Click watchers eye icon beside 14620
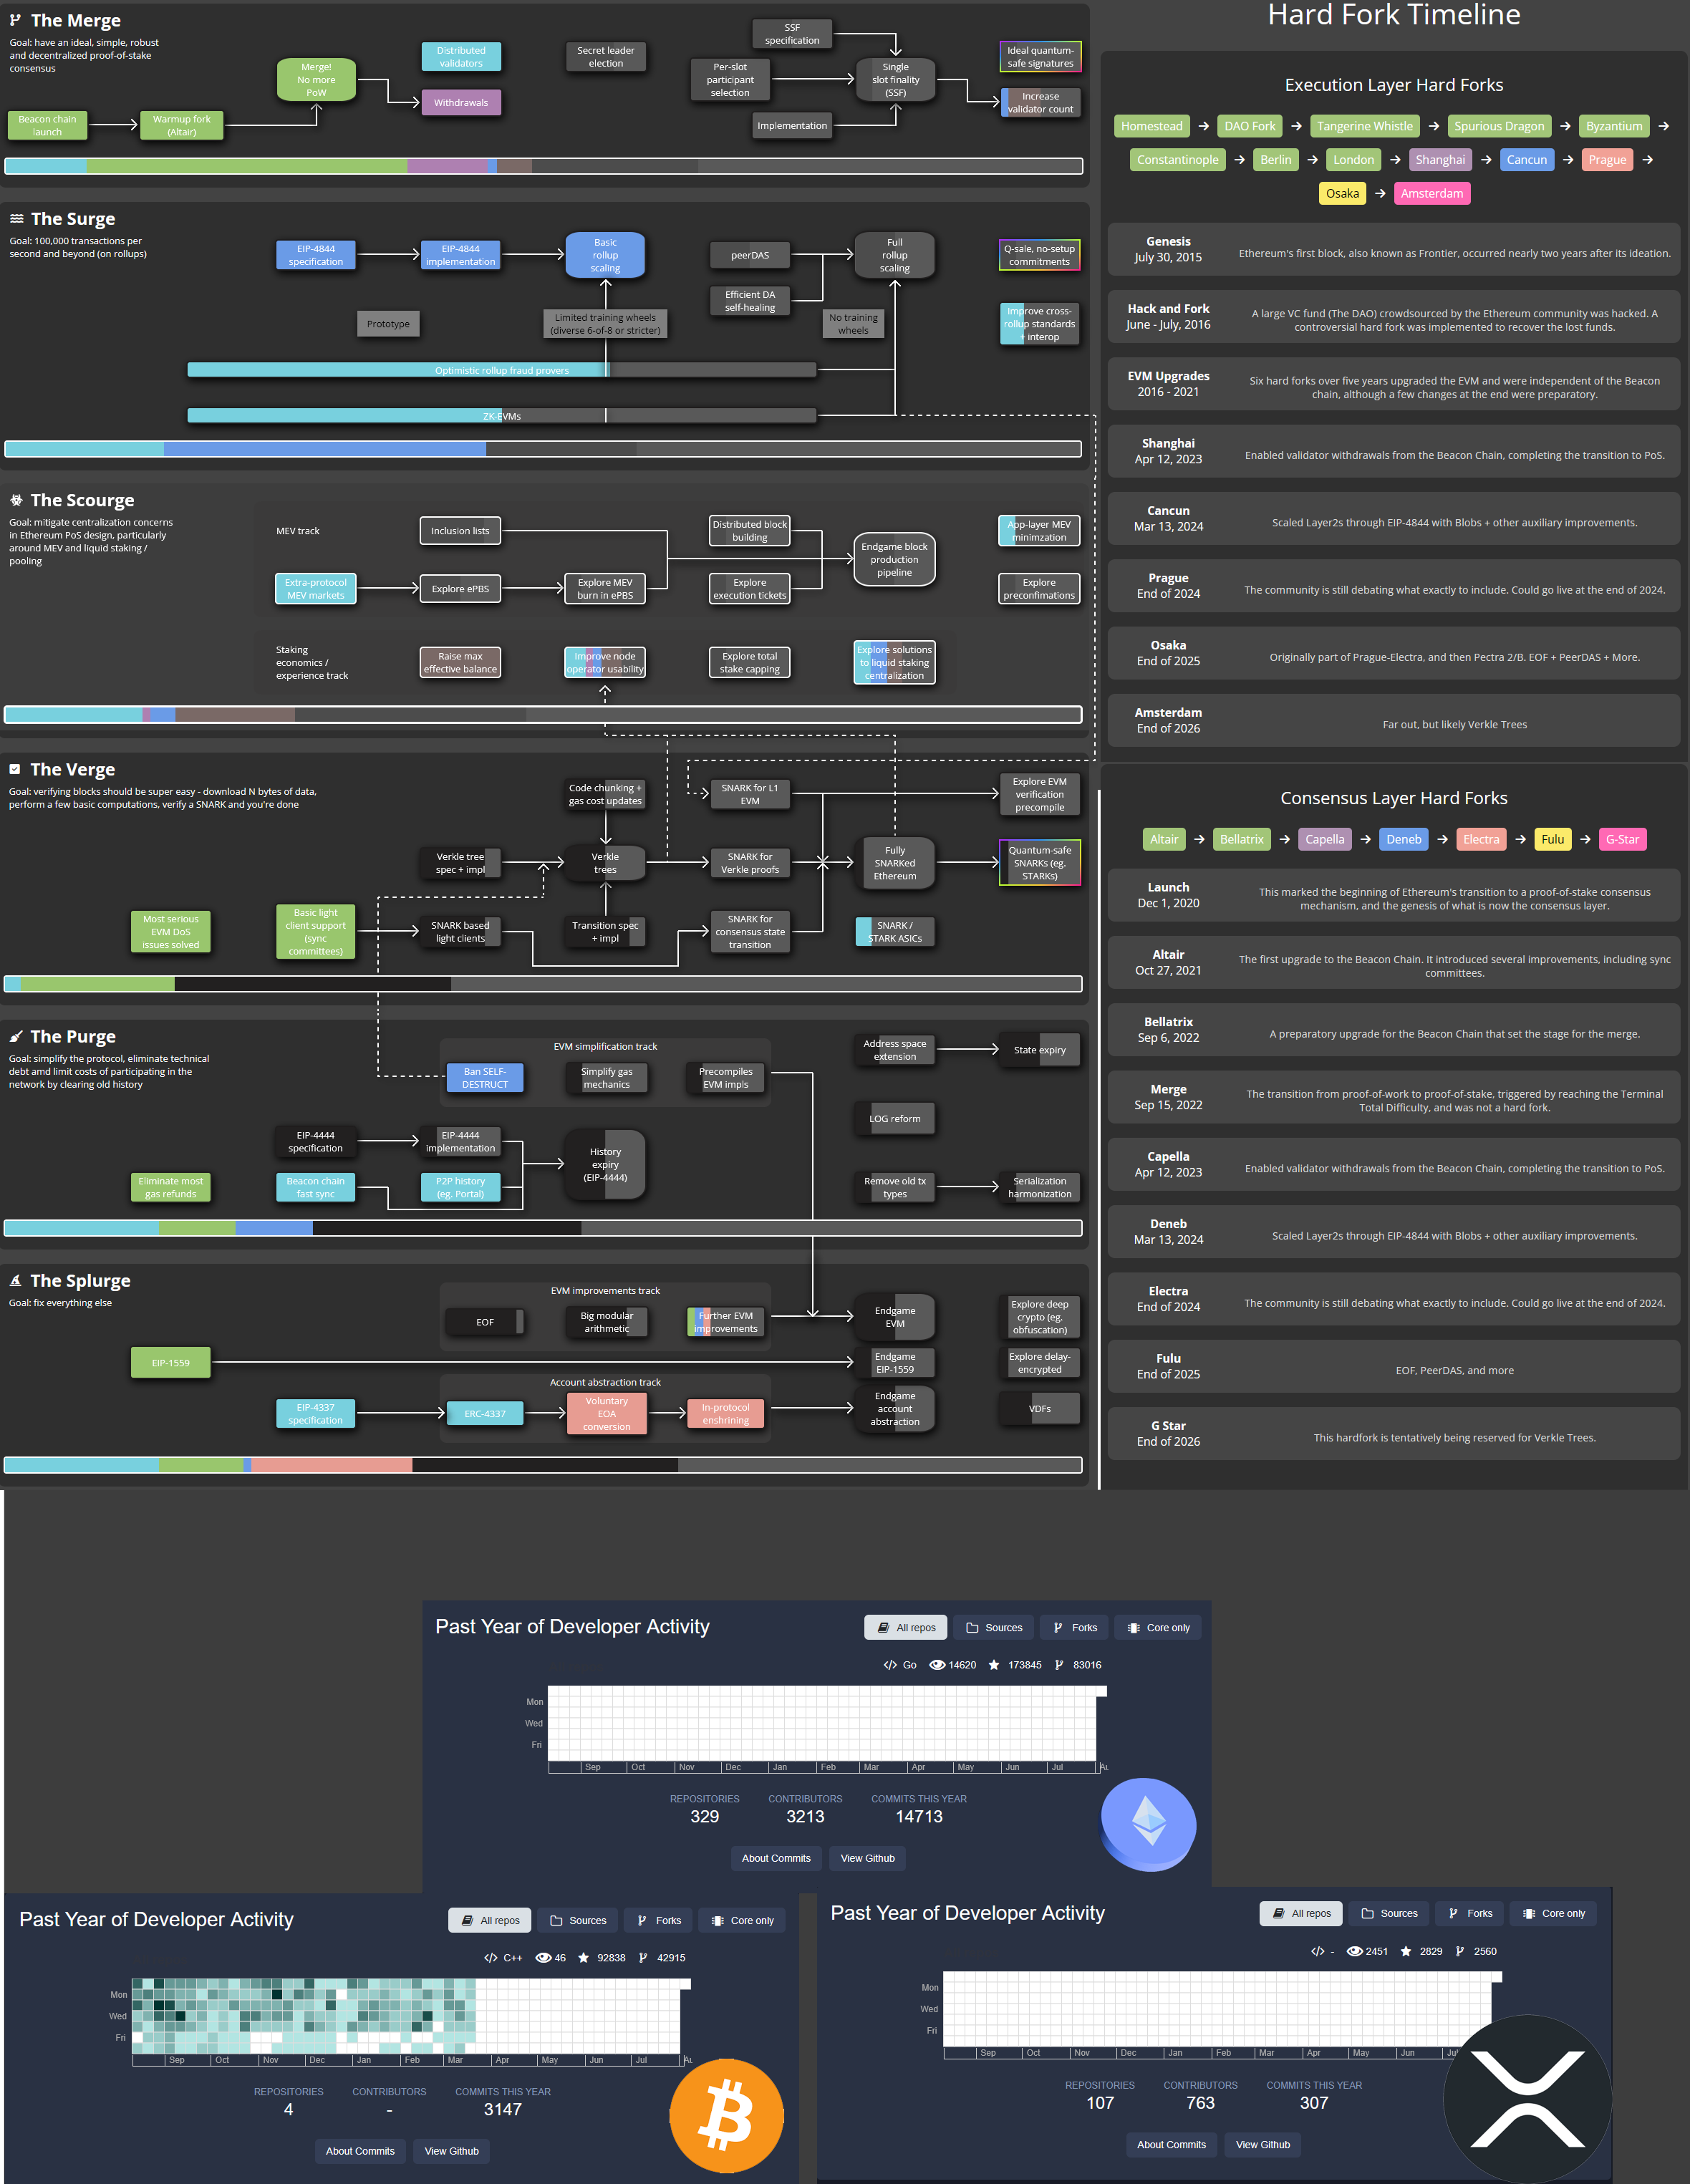1690x2184 pixels. point(937,1665)
